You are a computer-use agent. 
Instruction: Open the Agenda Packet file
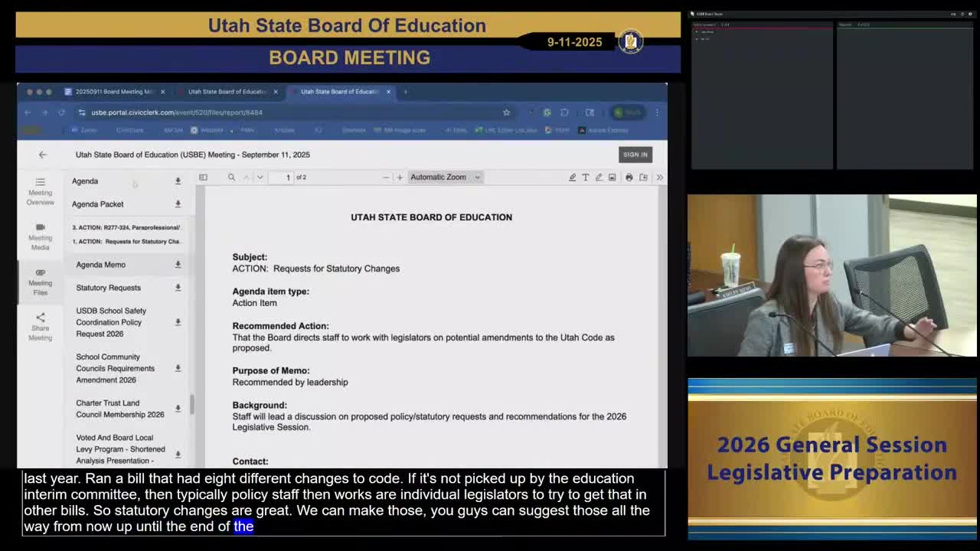97,204
